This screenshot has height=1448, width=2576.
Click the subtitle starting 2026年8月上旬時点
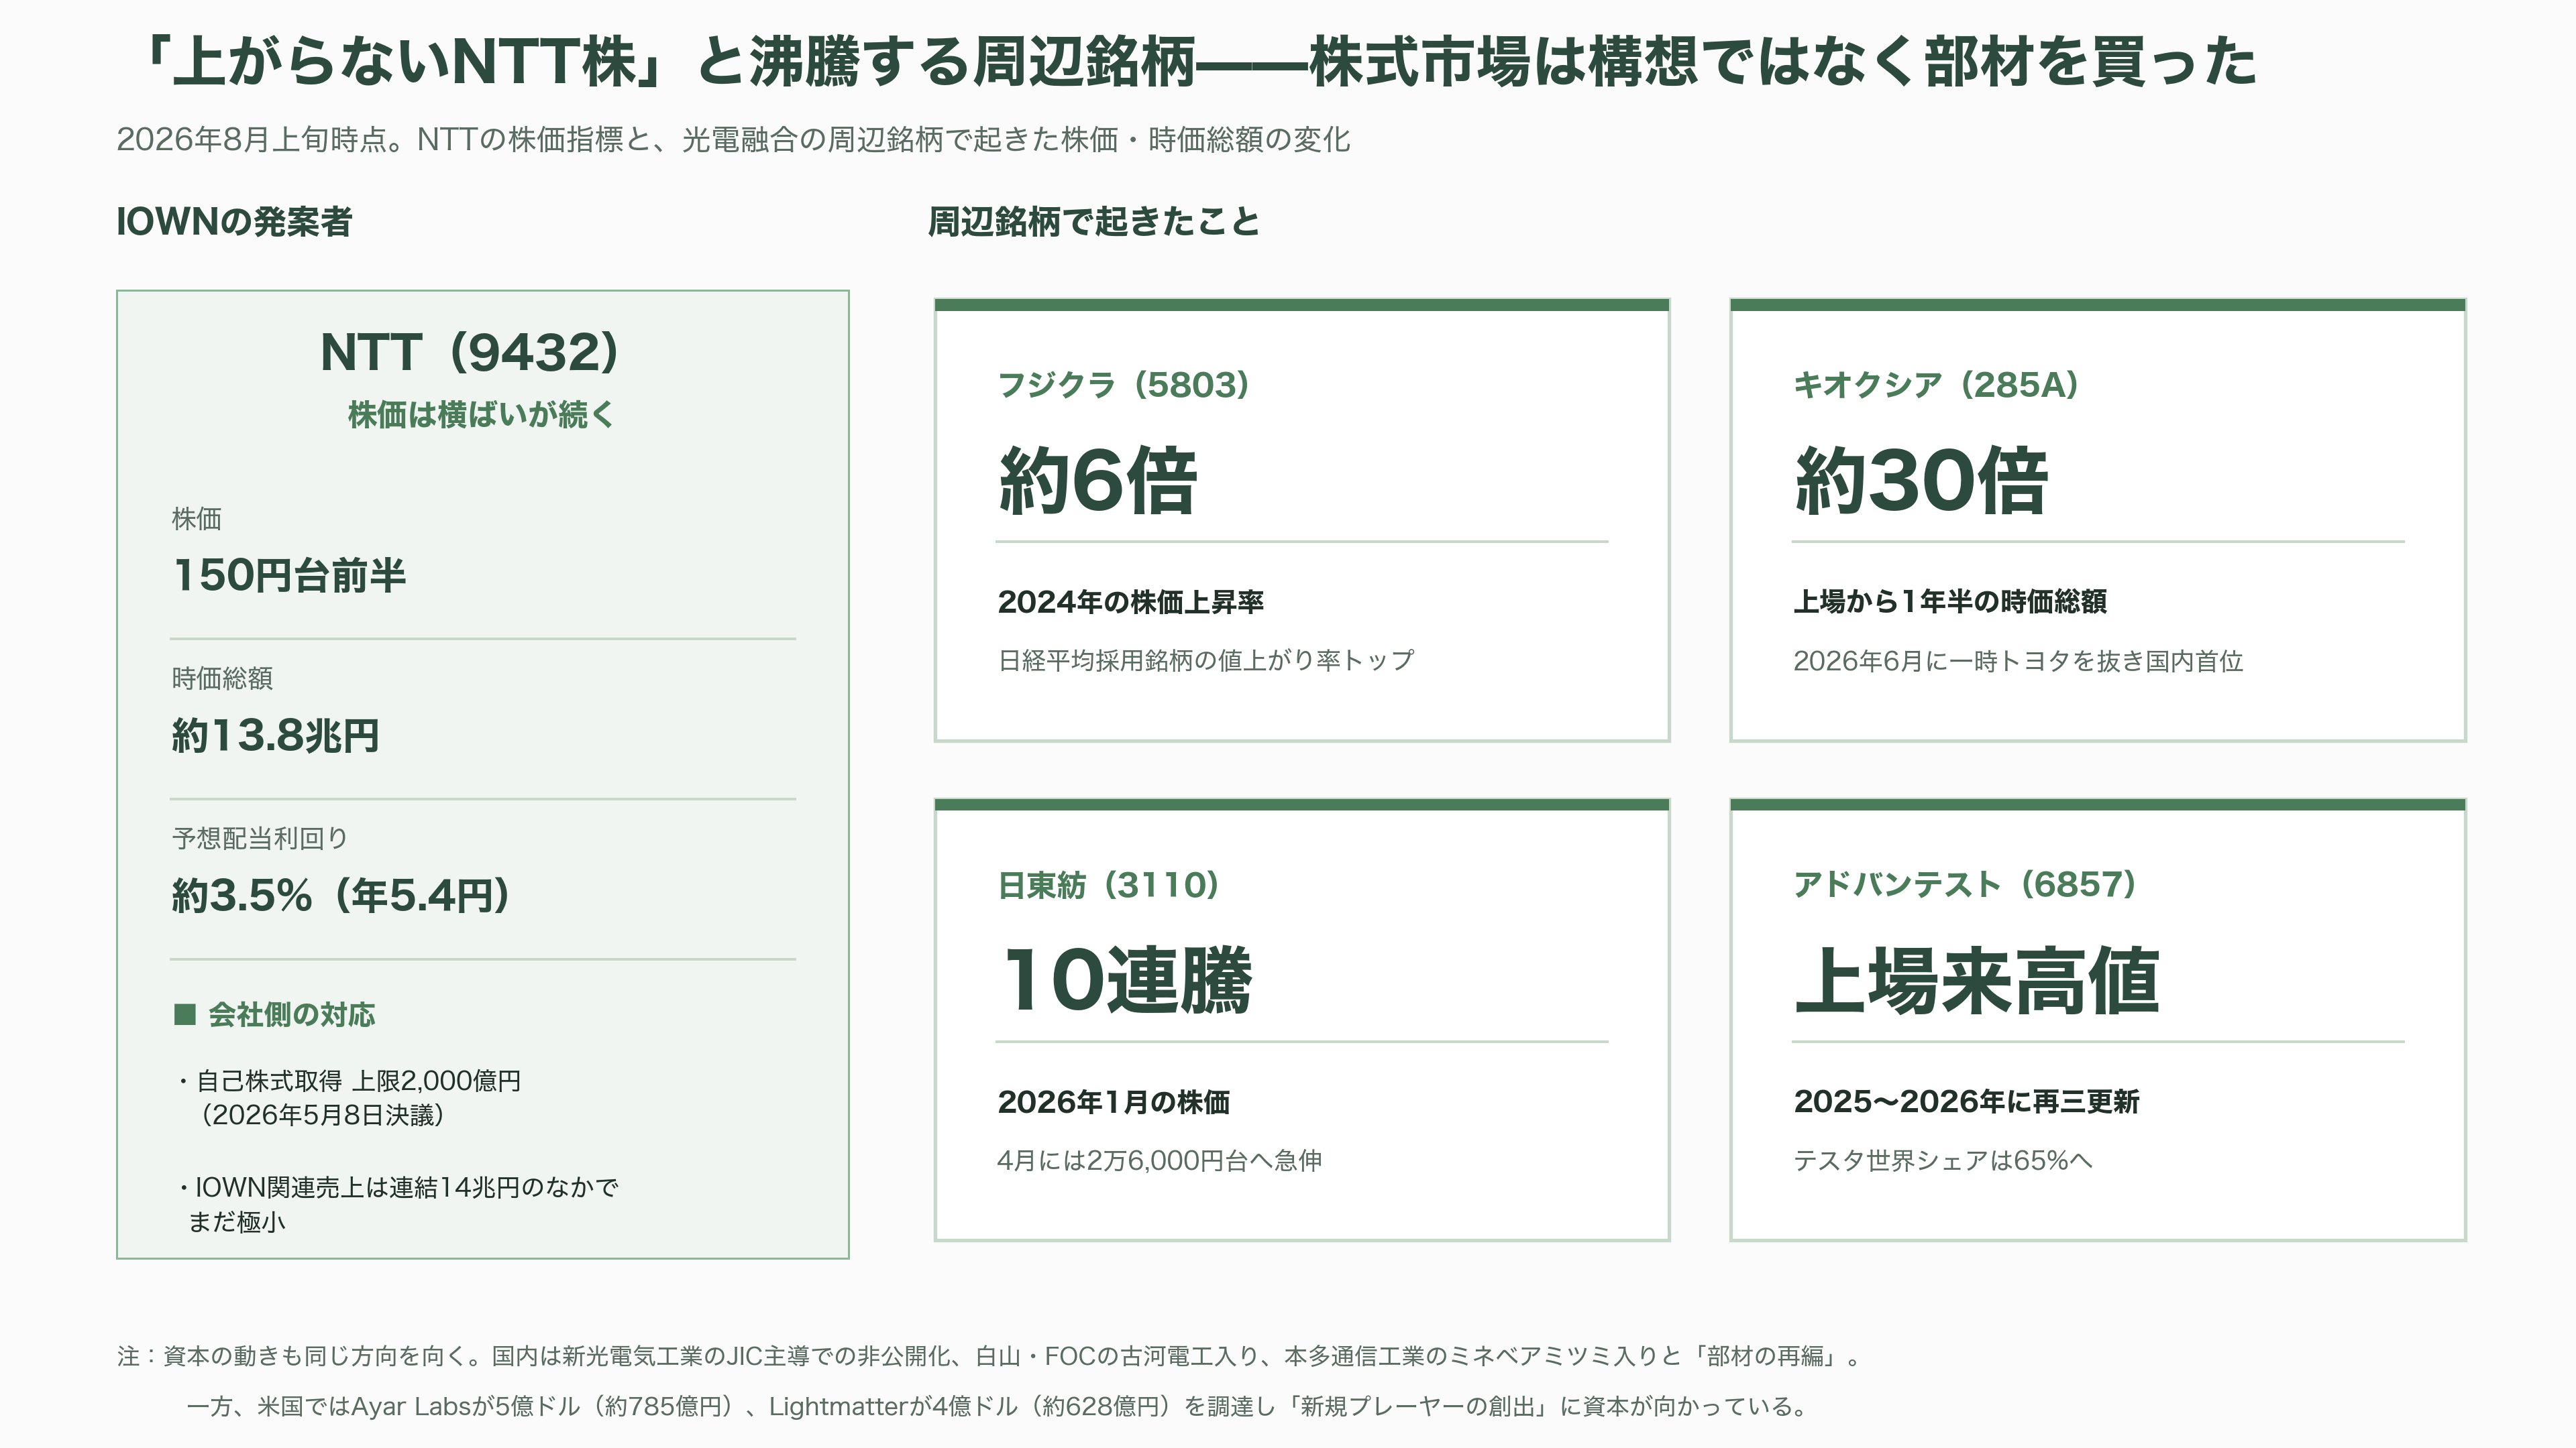733,140
